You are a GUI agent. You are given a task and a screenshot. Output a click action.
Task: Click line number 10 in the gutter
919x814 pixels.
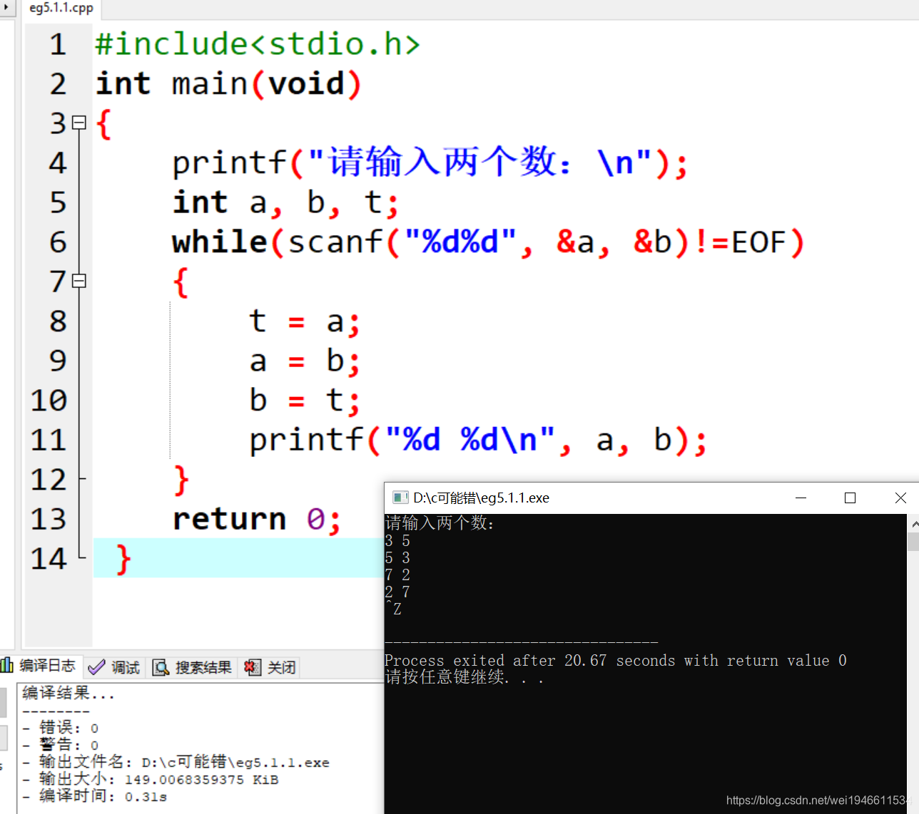tap(49, 401)
